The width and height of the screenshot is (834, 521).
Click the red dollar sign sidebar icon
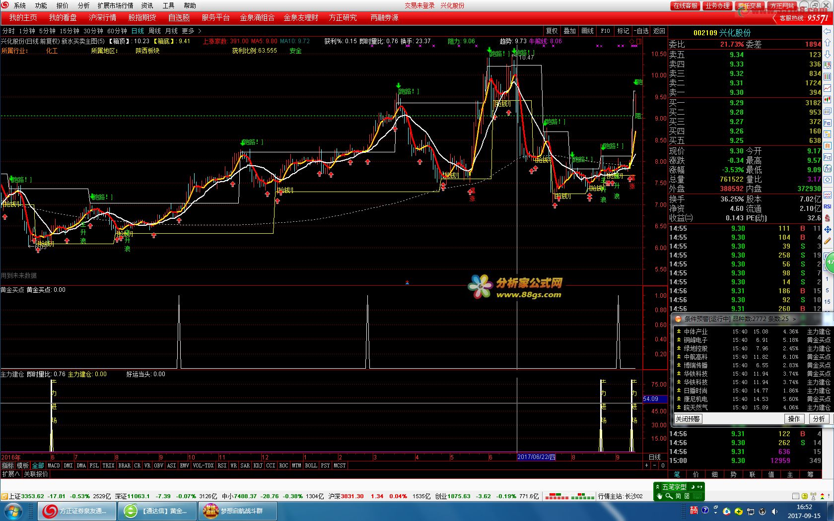[827, 218]
